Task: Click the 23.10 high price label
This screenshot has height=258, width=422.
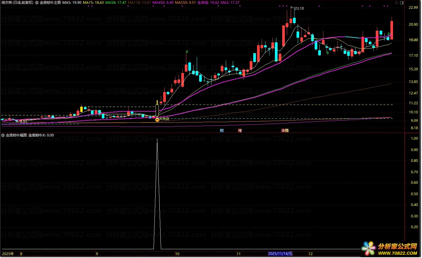Action: (299, 8)
